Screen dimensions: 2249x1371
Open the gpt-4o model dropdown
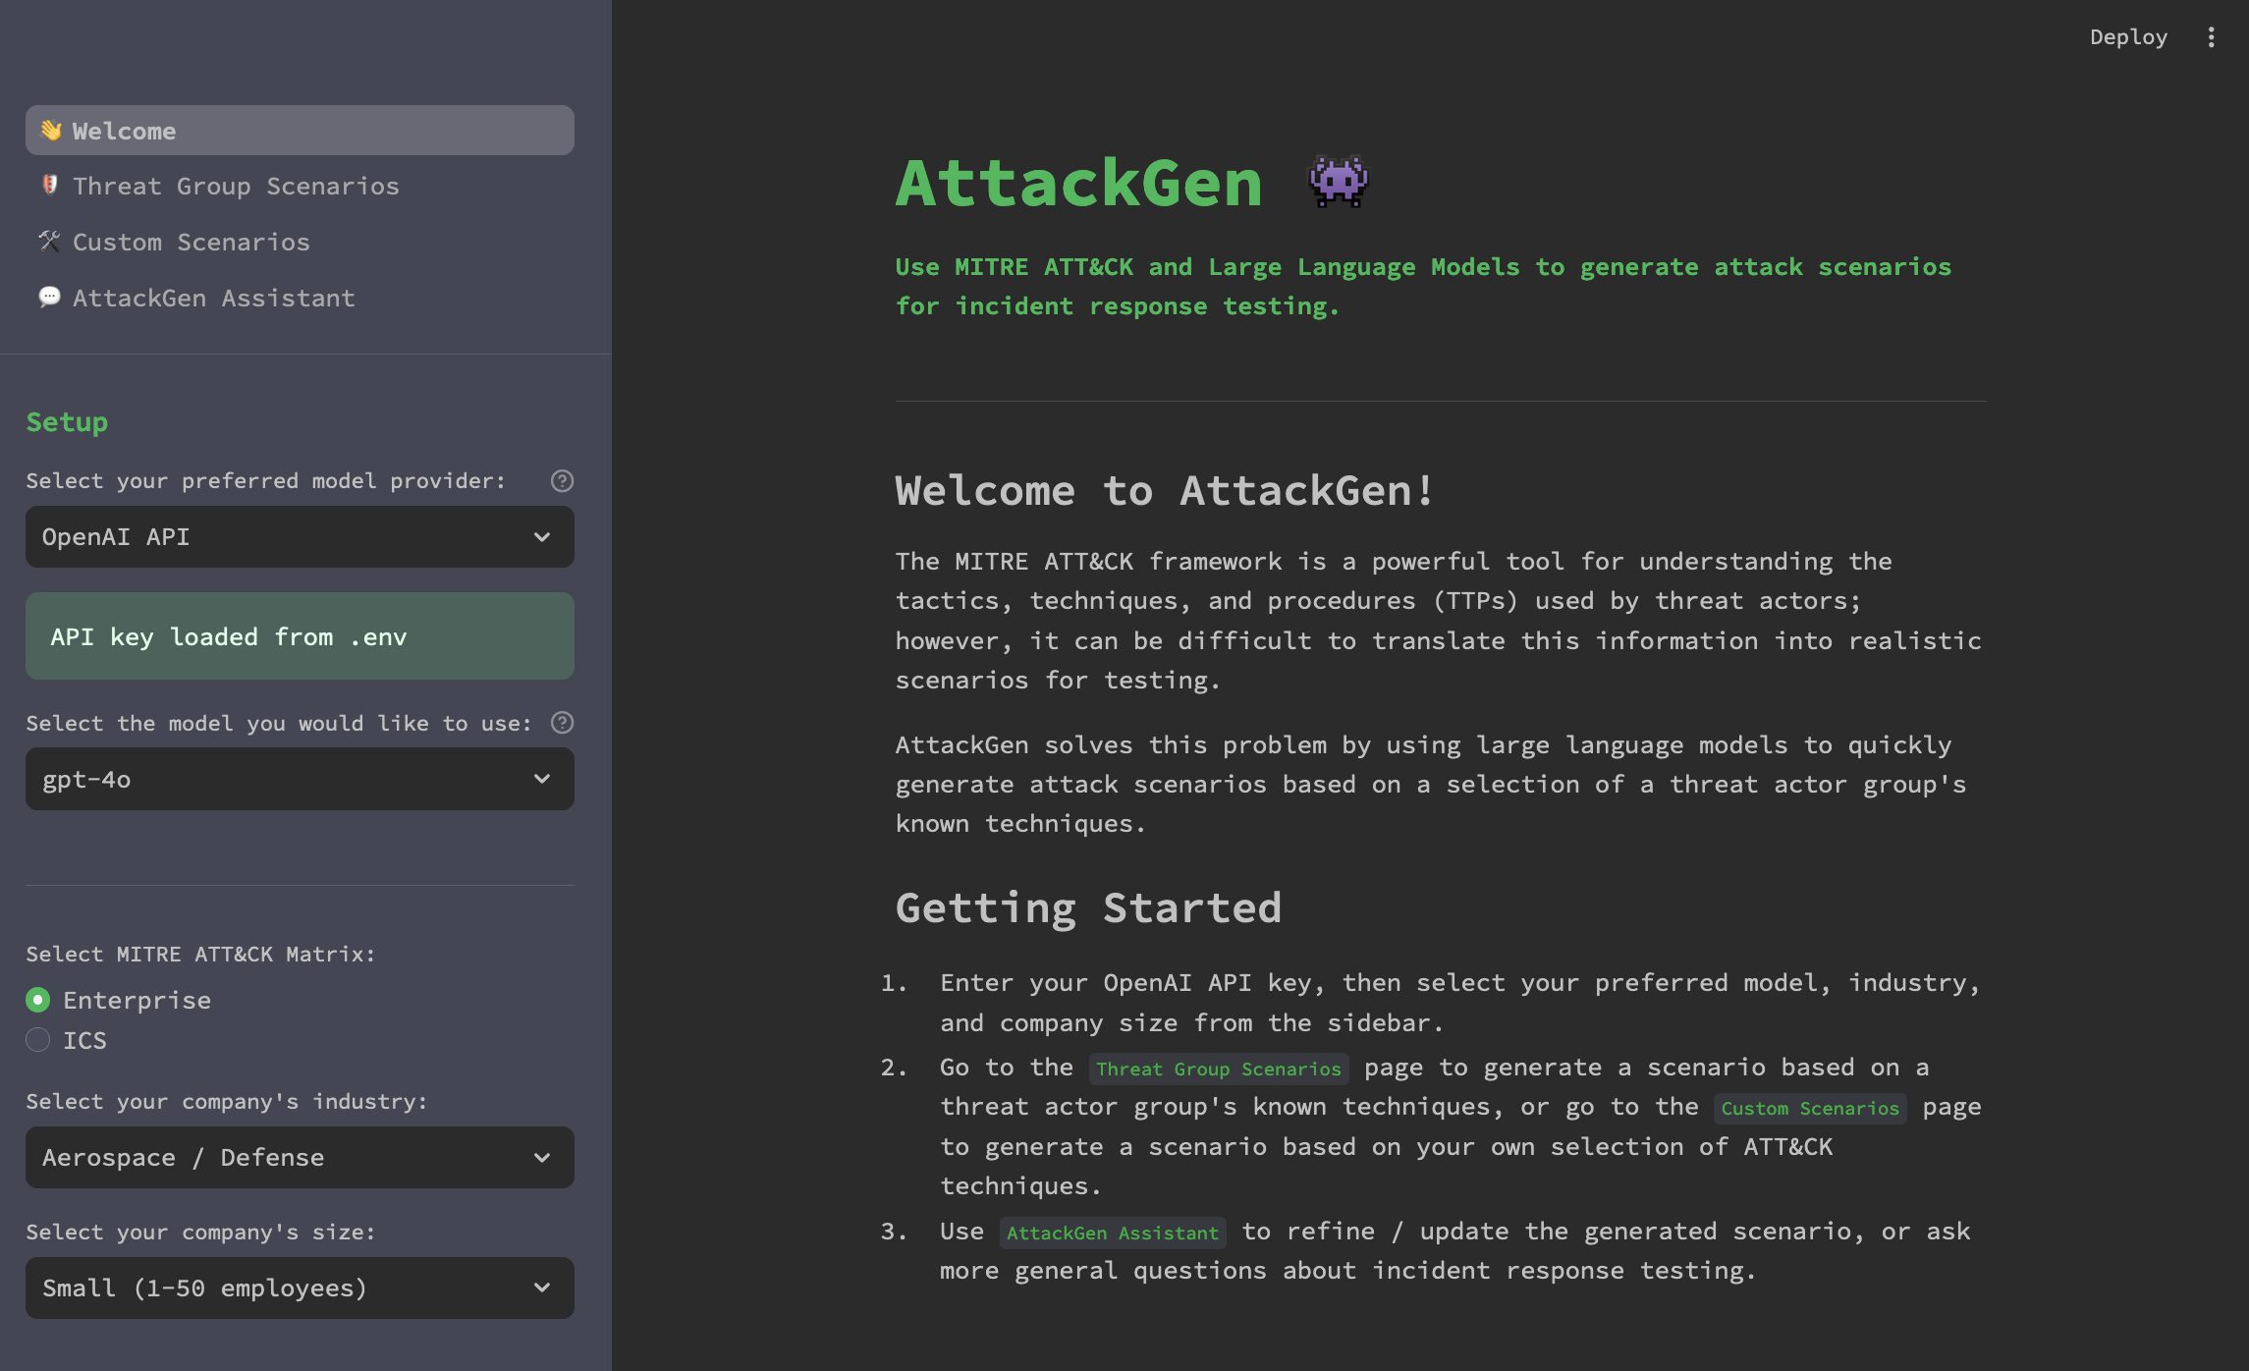pos(300,779)
